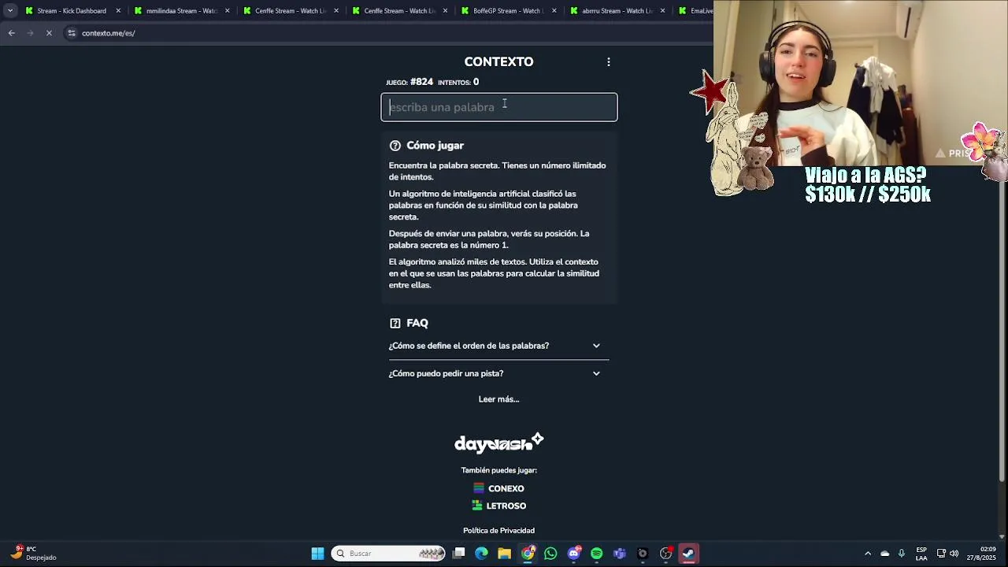Click the OneDrive cloud tray icon
The width and height of the screenshot is (1008, 567).
(x=884, y=554)
